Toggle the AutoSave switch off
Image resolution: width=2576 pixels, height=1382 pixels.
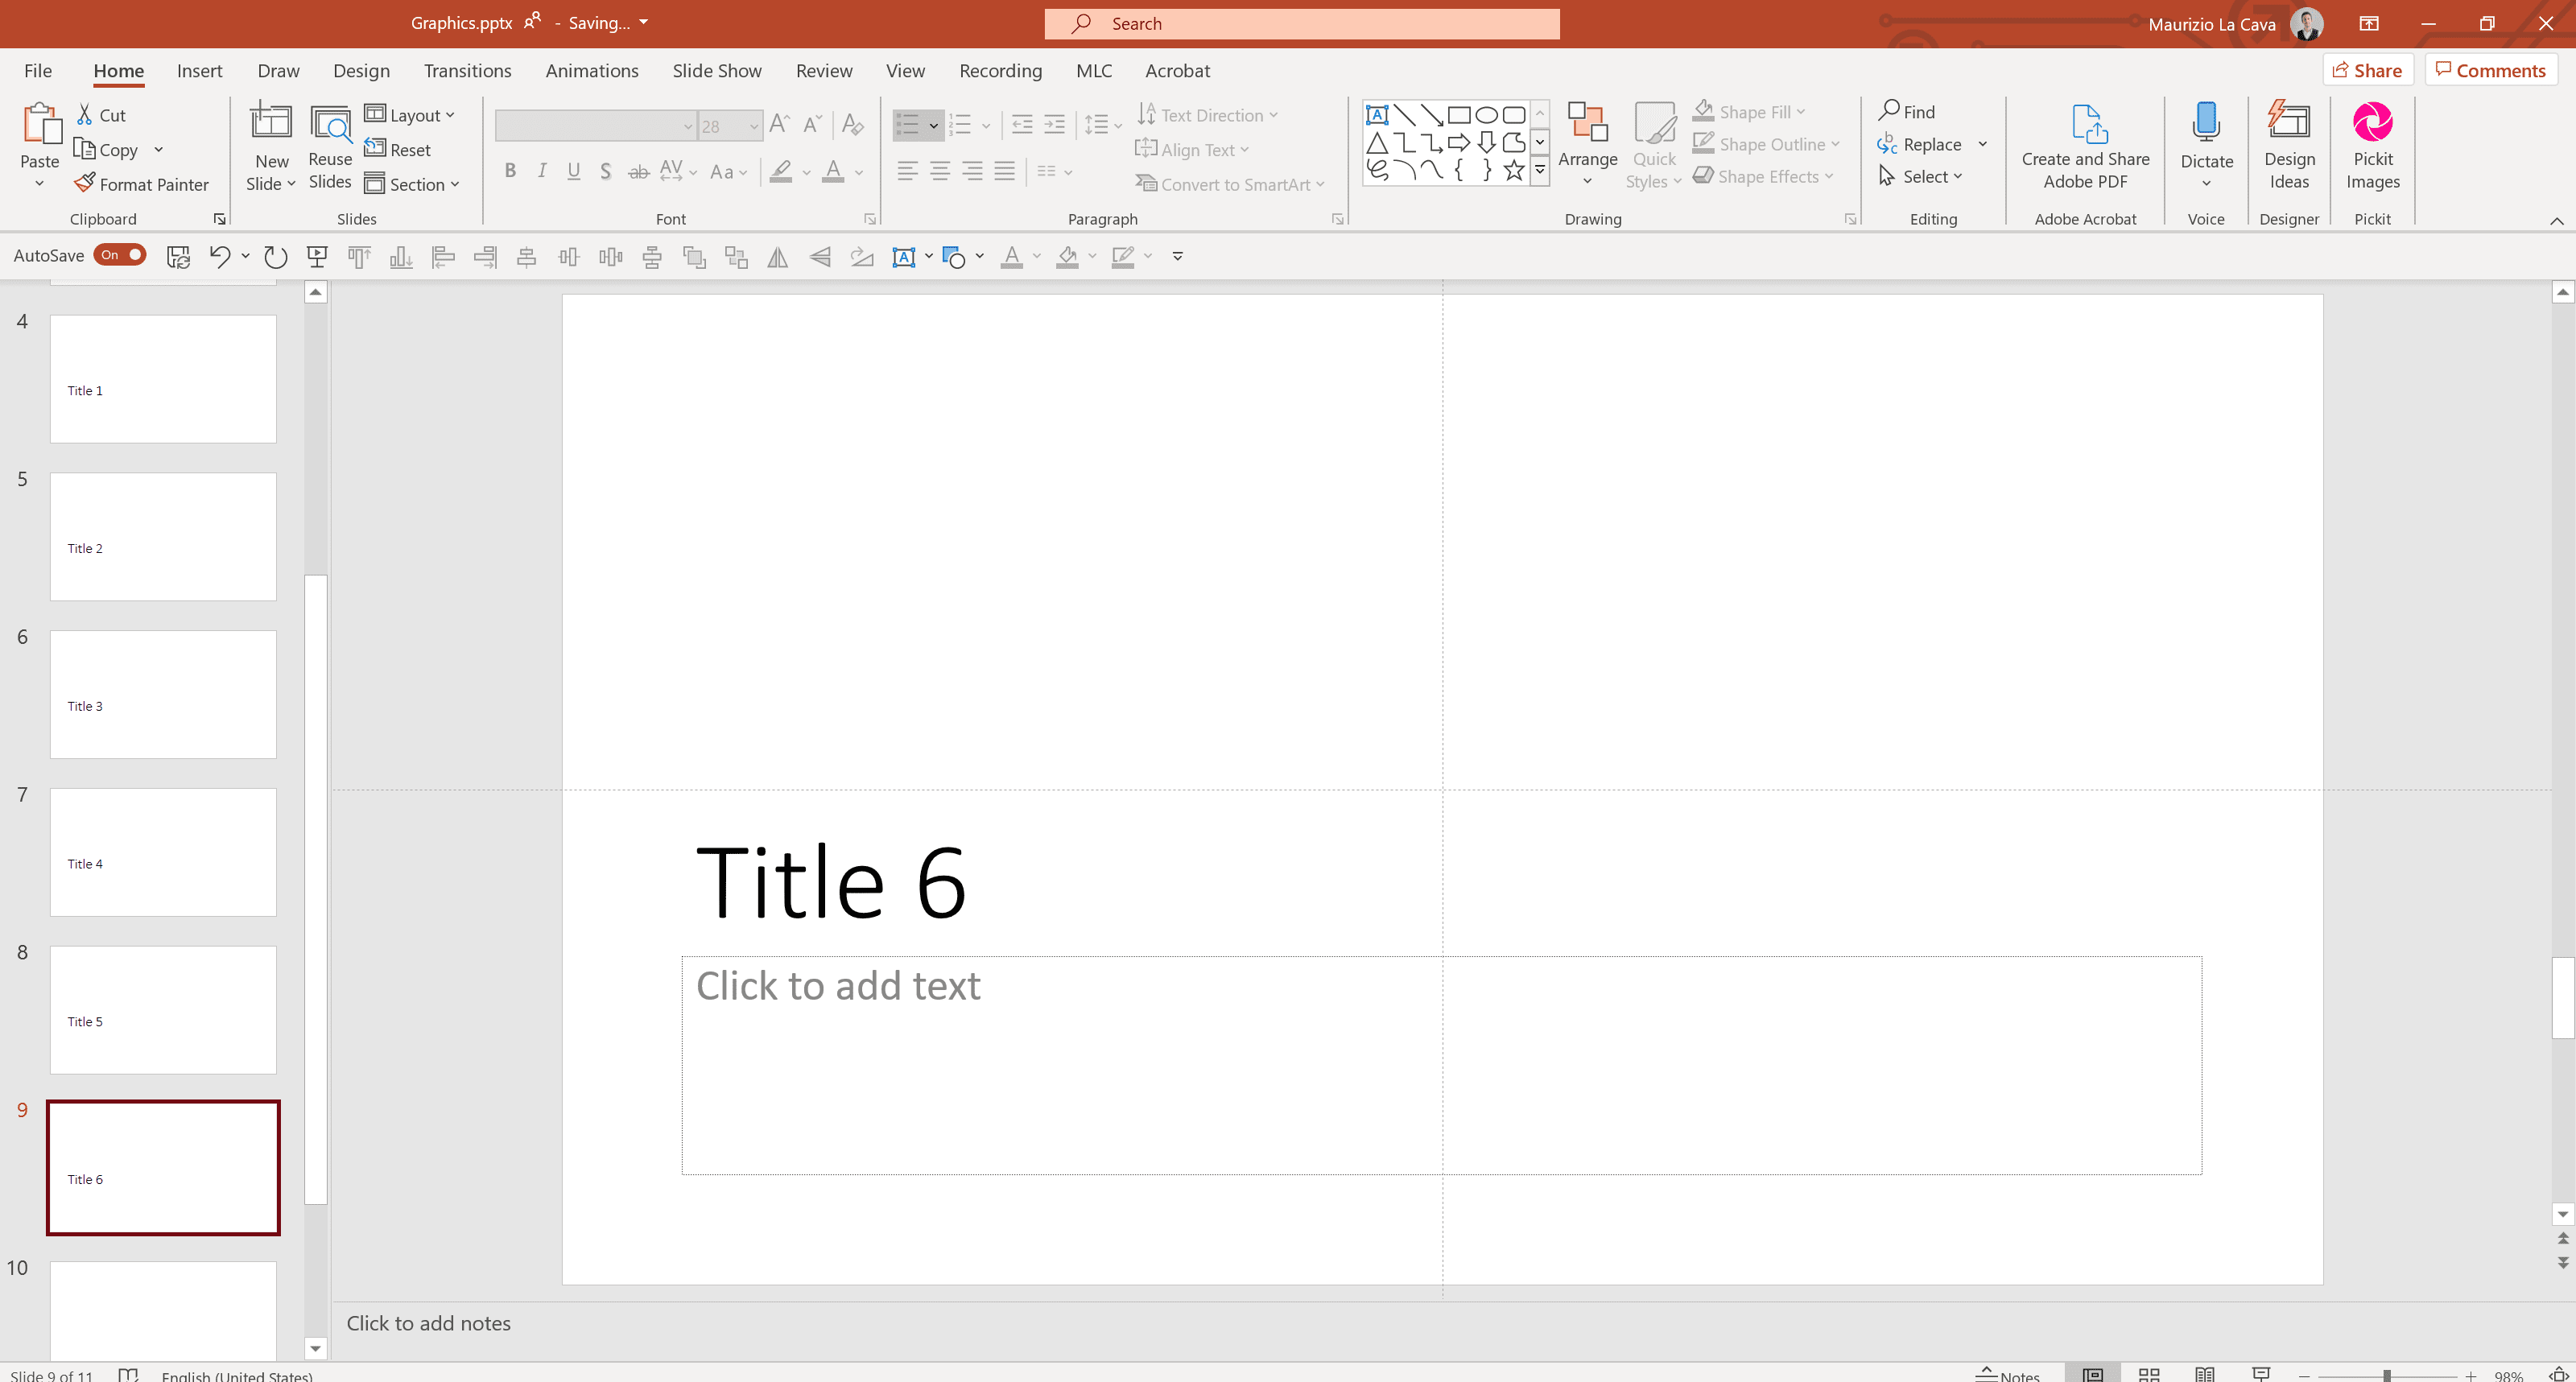[120, 255]
